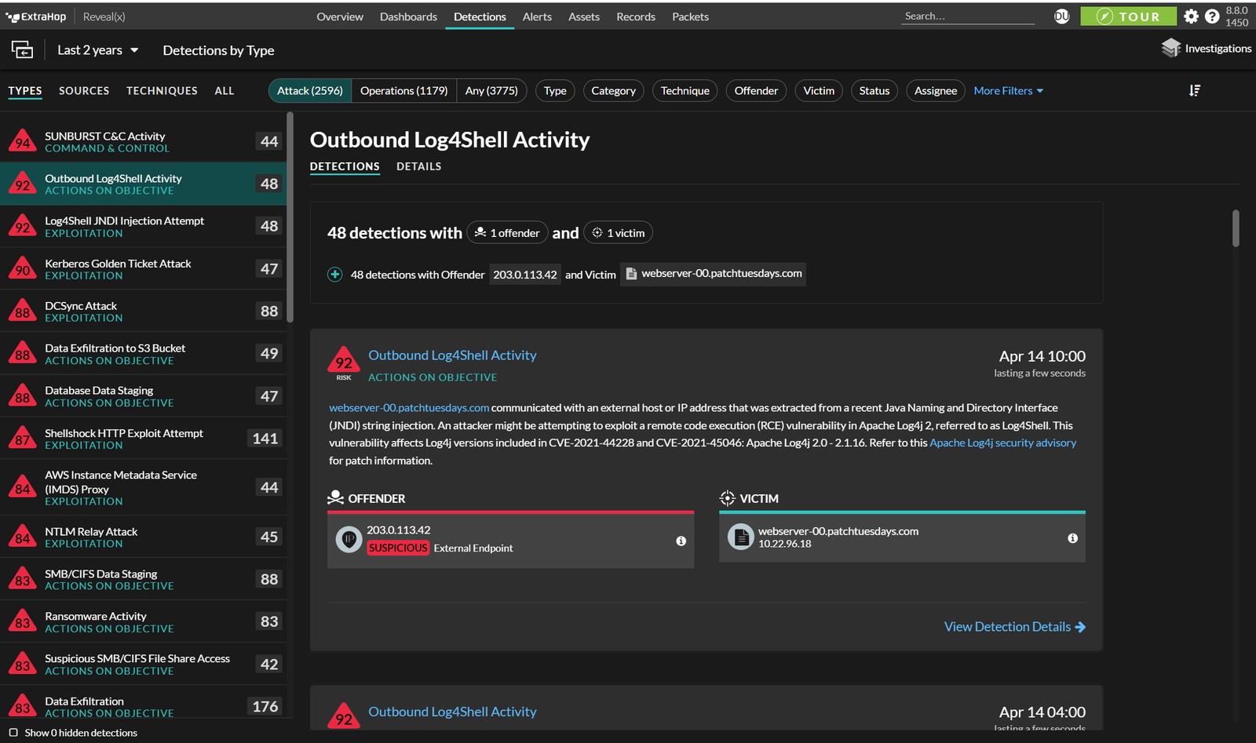
Task: Click the offender info icon for 203.0.113.42
Action: (x=681, y=541)
